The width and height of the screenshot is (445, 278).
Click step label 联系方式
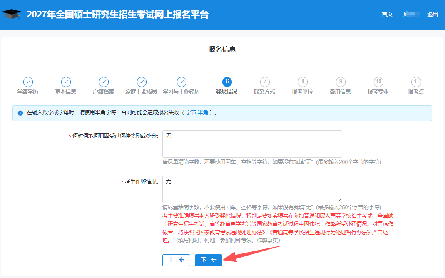click(264, 92)
